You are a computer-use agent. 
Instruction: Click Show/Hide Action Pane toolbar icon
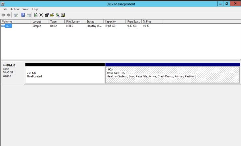[29, 15]
